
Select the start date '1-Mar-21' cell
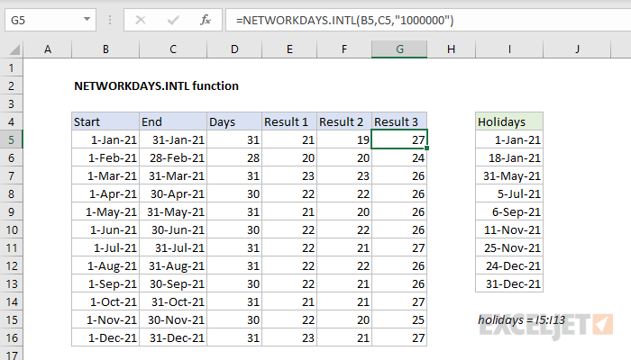105,176
